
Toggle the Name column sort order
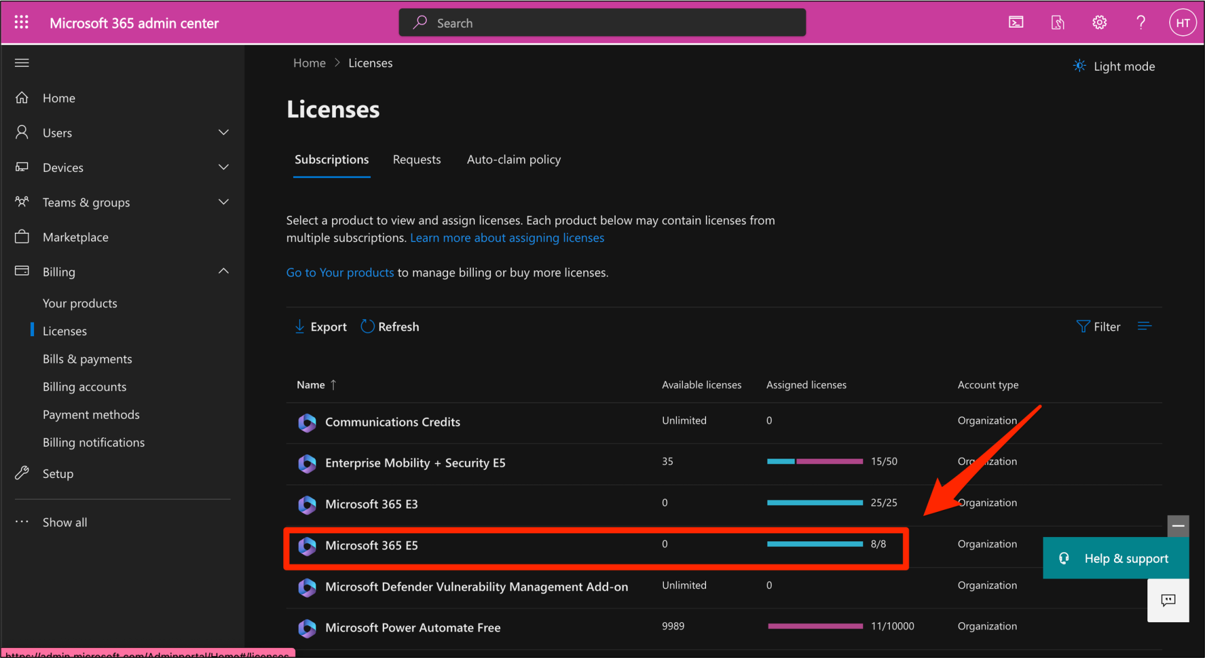[316, 385]
